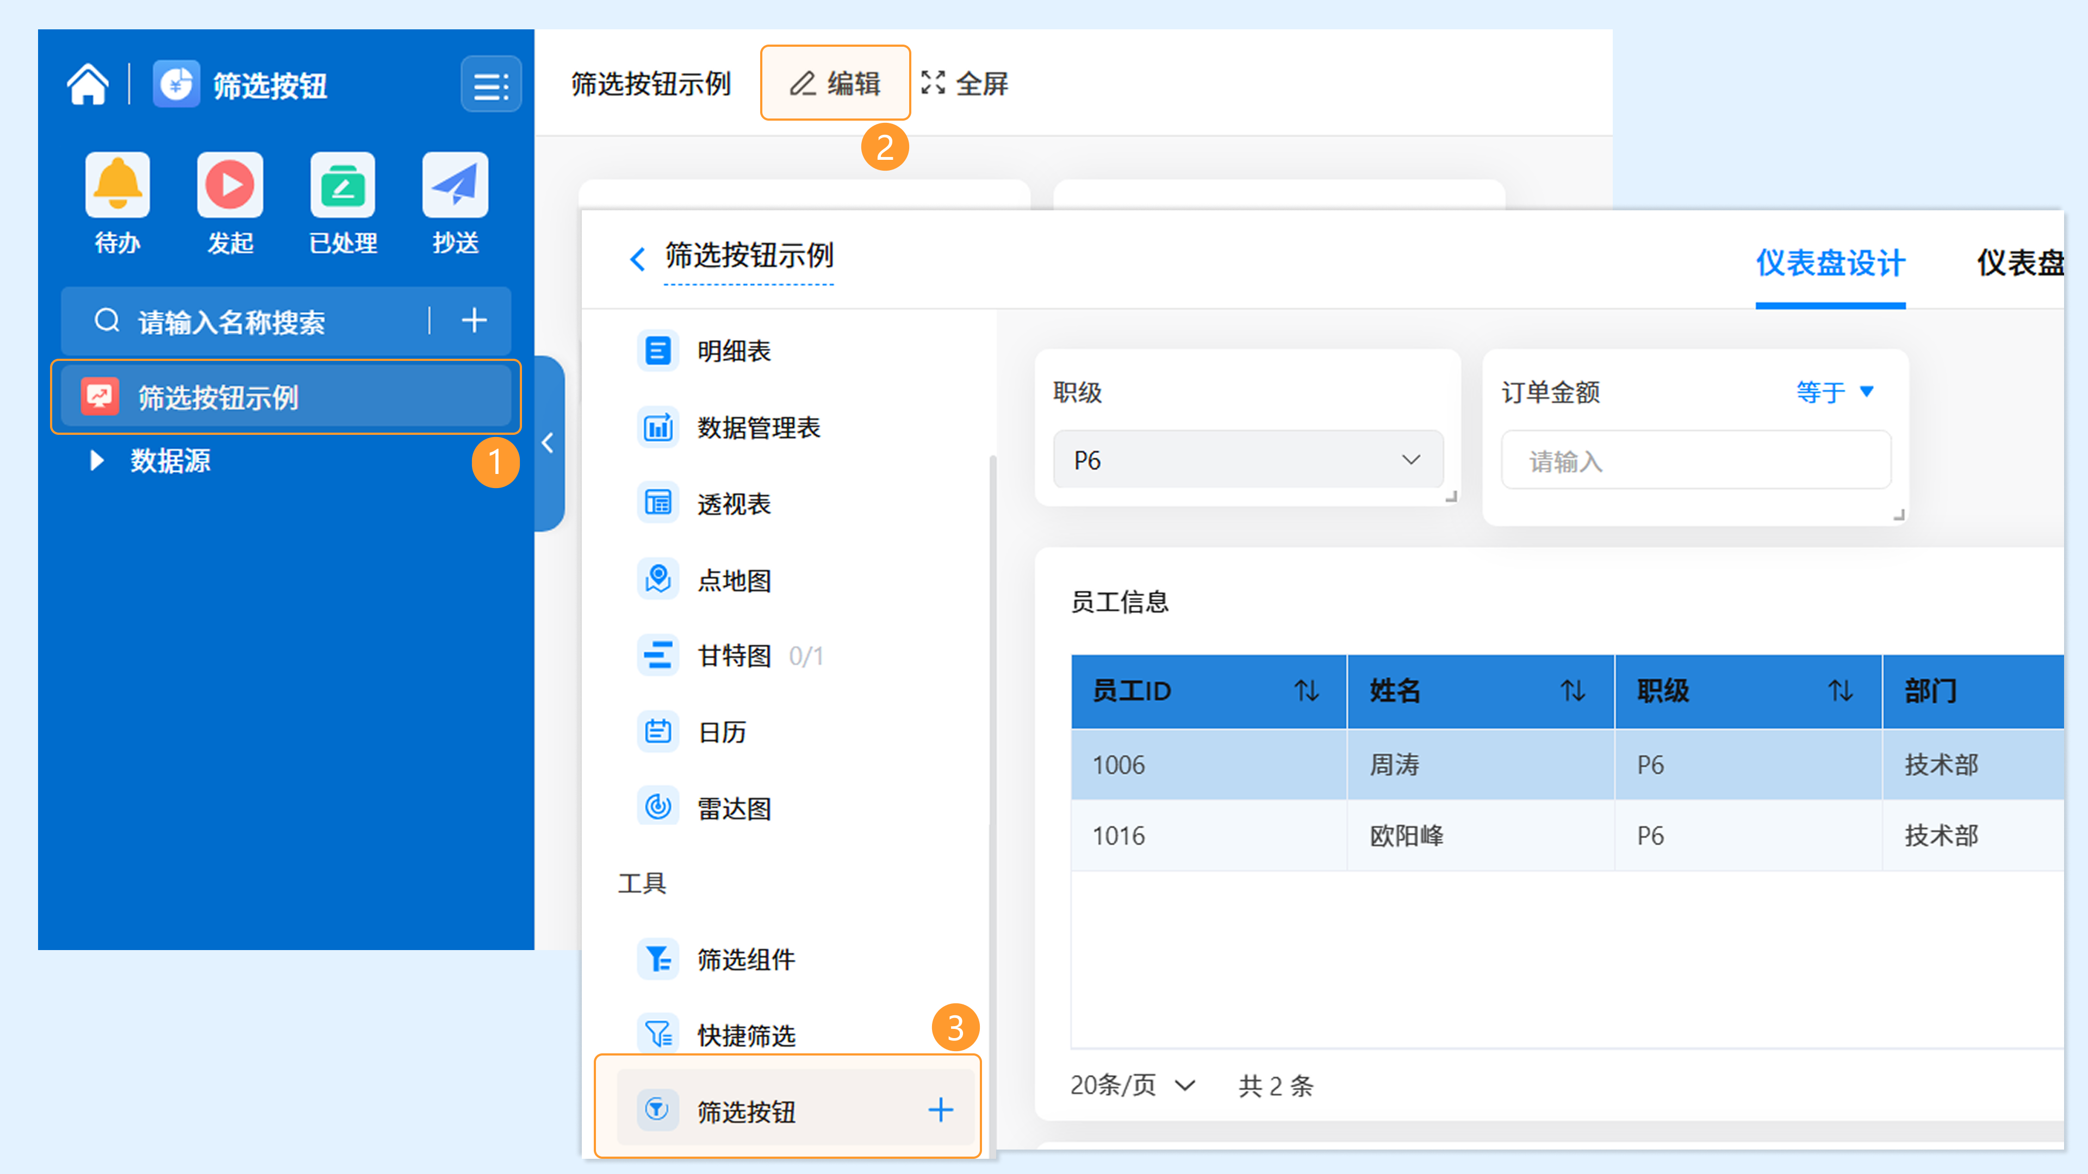Switch to 仪表盘设计 tab
The image size is (2088, 1174).
1830,263
